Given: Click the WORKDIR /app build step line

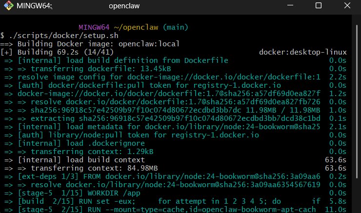Looking at the screenshot, I should (68, 193).
